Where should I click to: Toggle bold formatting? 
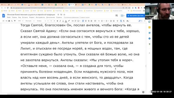(x=57, y=21)
